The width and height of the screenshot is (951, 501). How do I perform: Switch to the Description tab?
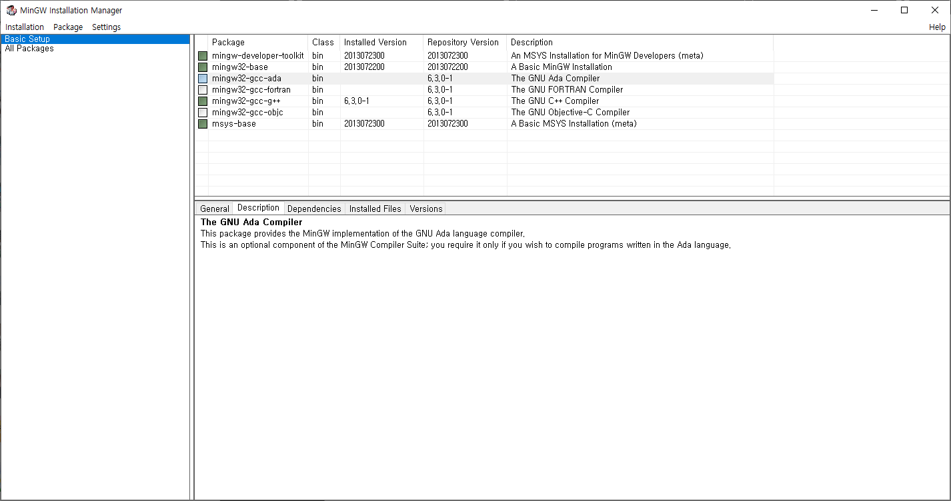259,208
